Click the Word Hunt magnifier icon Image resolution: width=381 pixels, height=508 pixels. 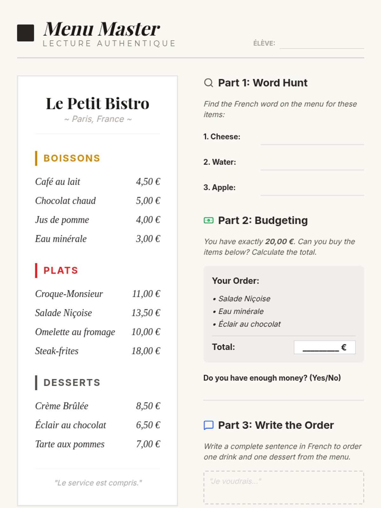click(x=209, y=83)
